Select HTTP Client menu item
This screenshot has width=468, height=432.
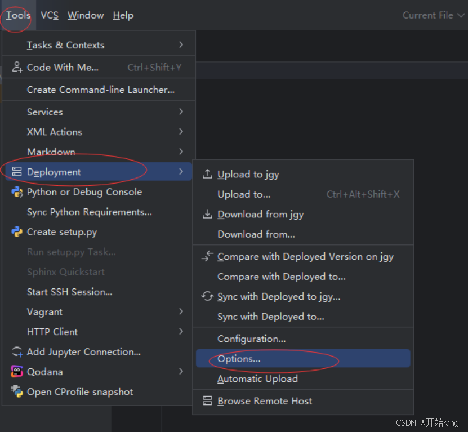99,332
